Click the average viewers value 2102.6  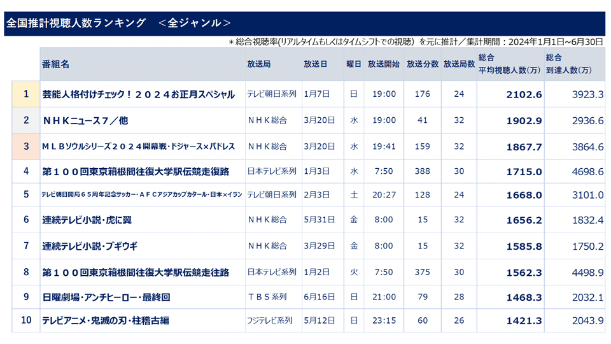524,94
